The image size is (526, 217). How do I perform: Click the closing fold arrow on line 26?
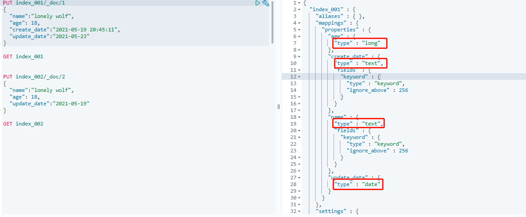click(x=299, y=171)
